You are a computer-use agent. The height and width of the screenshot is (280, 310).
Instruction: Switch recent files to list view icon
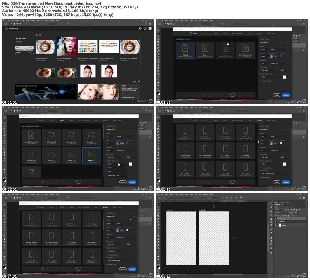36,35
